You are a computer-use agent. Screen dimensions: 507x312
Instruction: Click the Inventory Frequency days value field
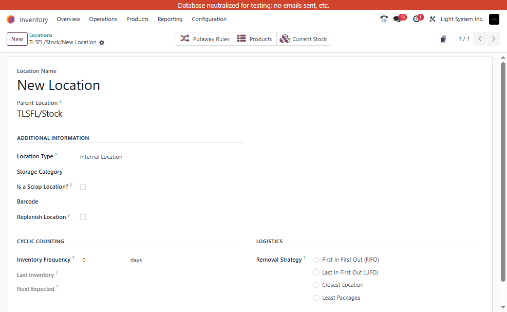click(103, 260)
